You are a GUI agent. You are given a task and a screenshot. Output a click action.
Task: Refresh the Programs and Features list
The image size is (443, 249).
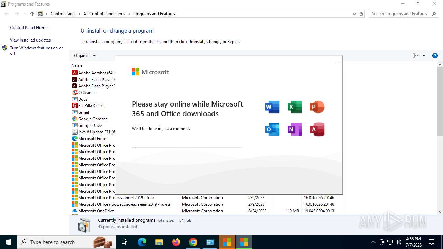pos(361,14)
